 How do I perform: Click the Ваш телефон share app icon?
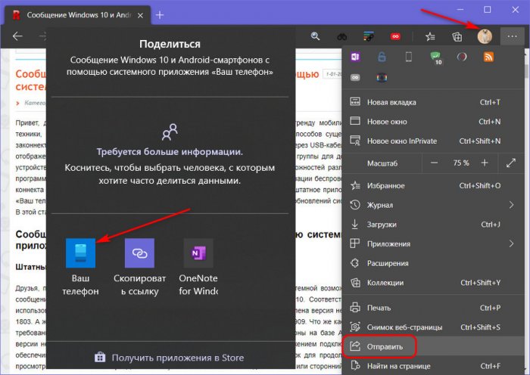coord(80,254)
